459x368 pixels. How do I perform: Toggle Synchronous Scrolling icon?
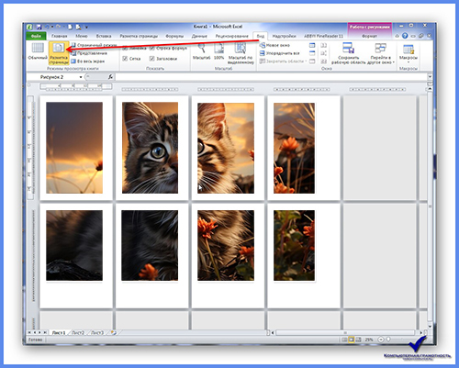tap(324, 53)
